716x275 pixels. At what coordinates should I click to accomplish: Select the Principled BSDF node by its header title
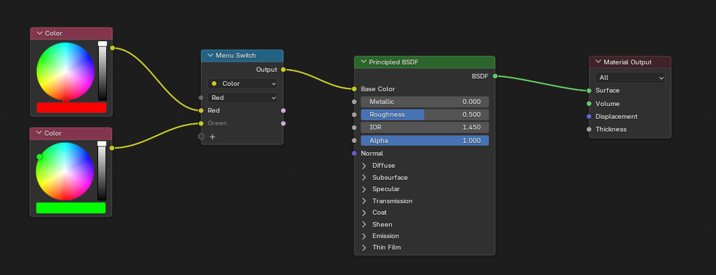pos(394,62)
